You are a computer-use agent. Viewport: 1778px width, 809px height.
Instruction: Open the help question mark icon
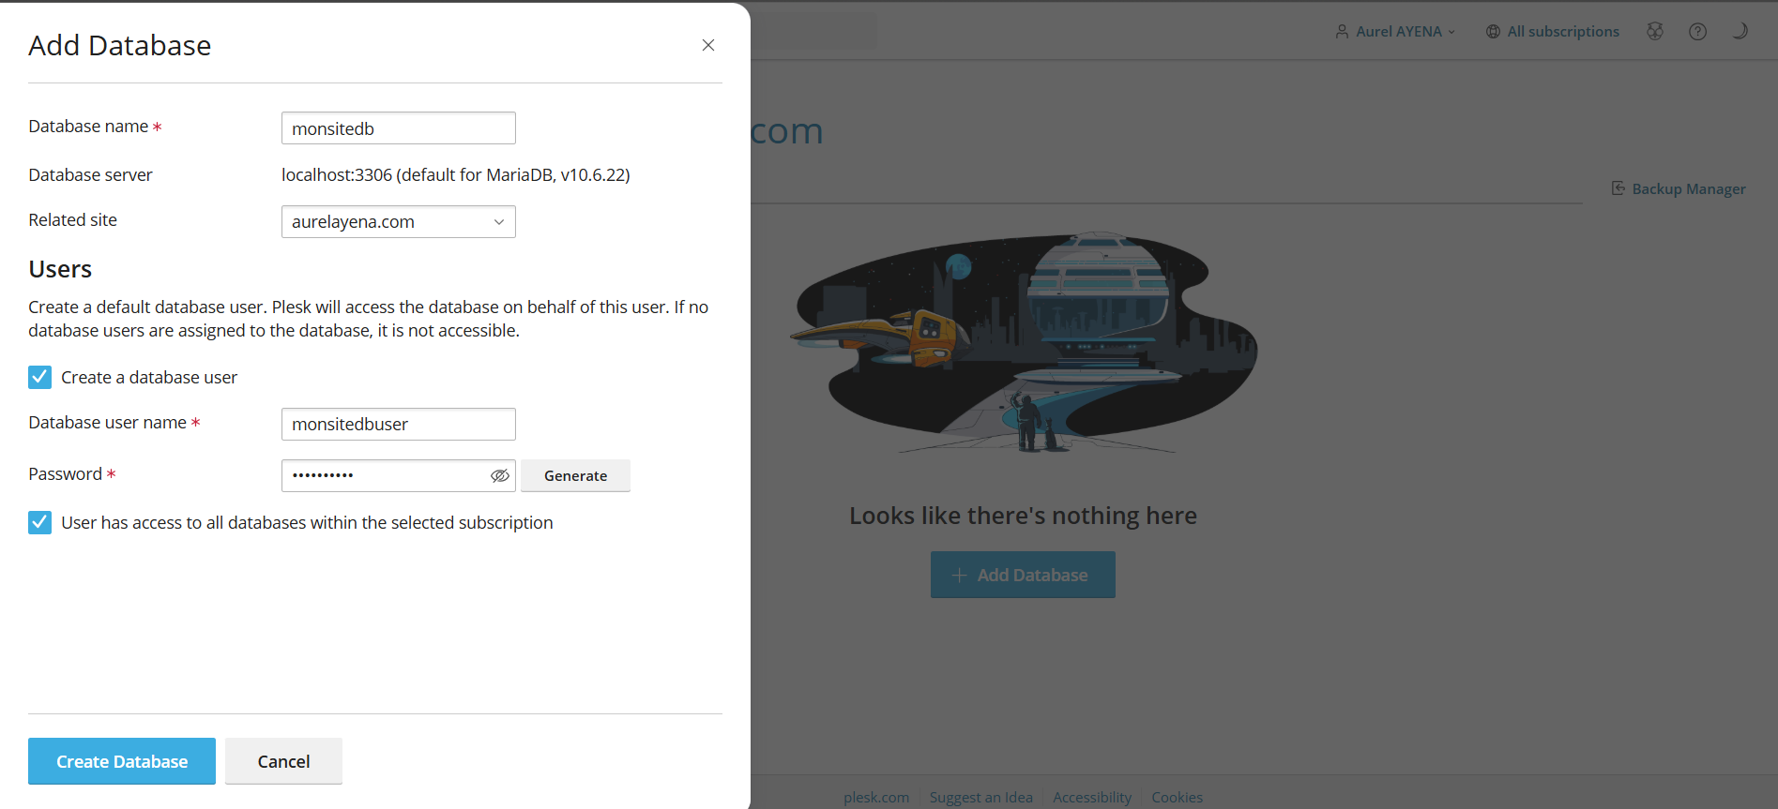tap(1697, 31)
